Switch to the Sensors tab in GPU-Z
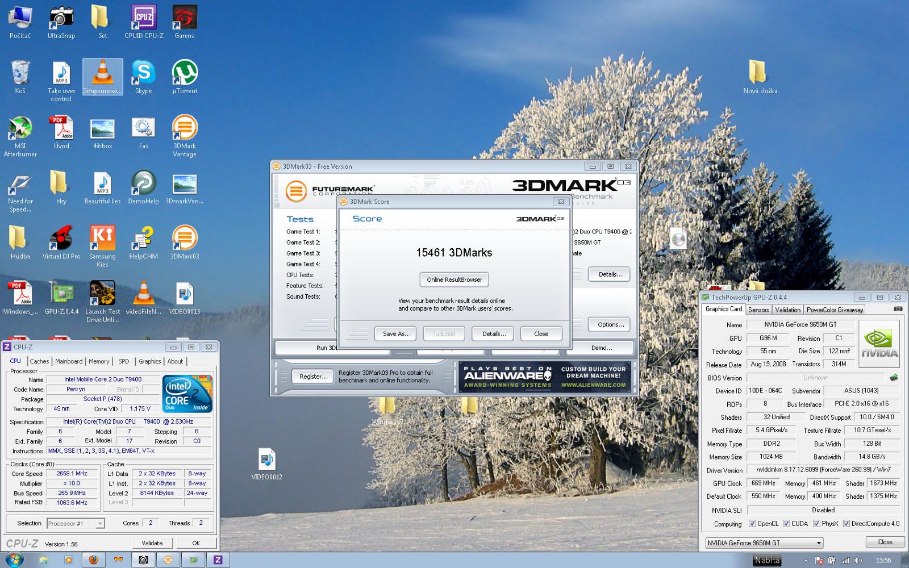The height and width of the screenshot is (568, 909). pyautogui.click(x=758, y=310)
